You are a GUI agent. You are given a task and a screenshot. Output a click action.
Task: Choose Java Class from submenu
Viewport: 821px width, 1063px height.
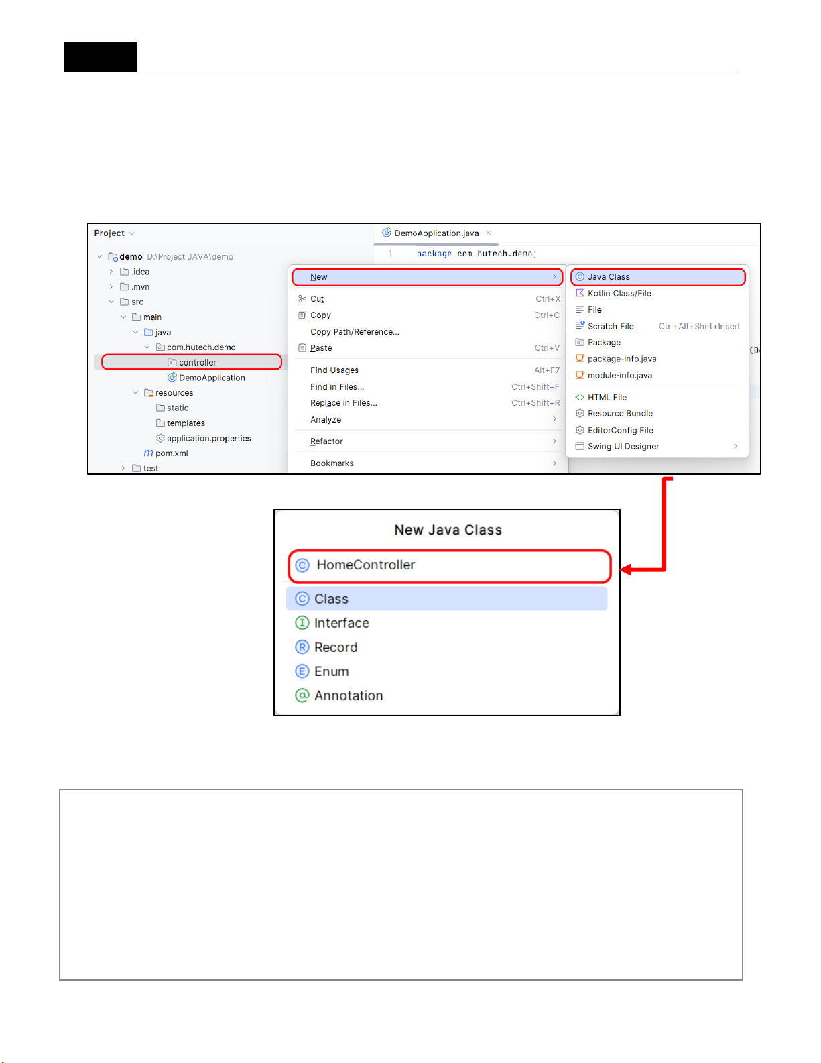pos(657,277)
